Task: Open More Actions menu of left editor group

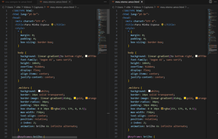Action: pyautogui.click(x=105, y=2)
